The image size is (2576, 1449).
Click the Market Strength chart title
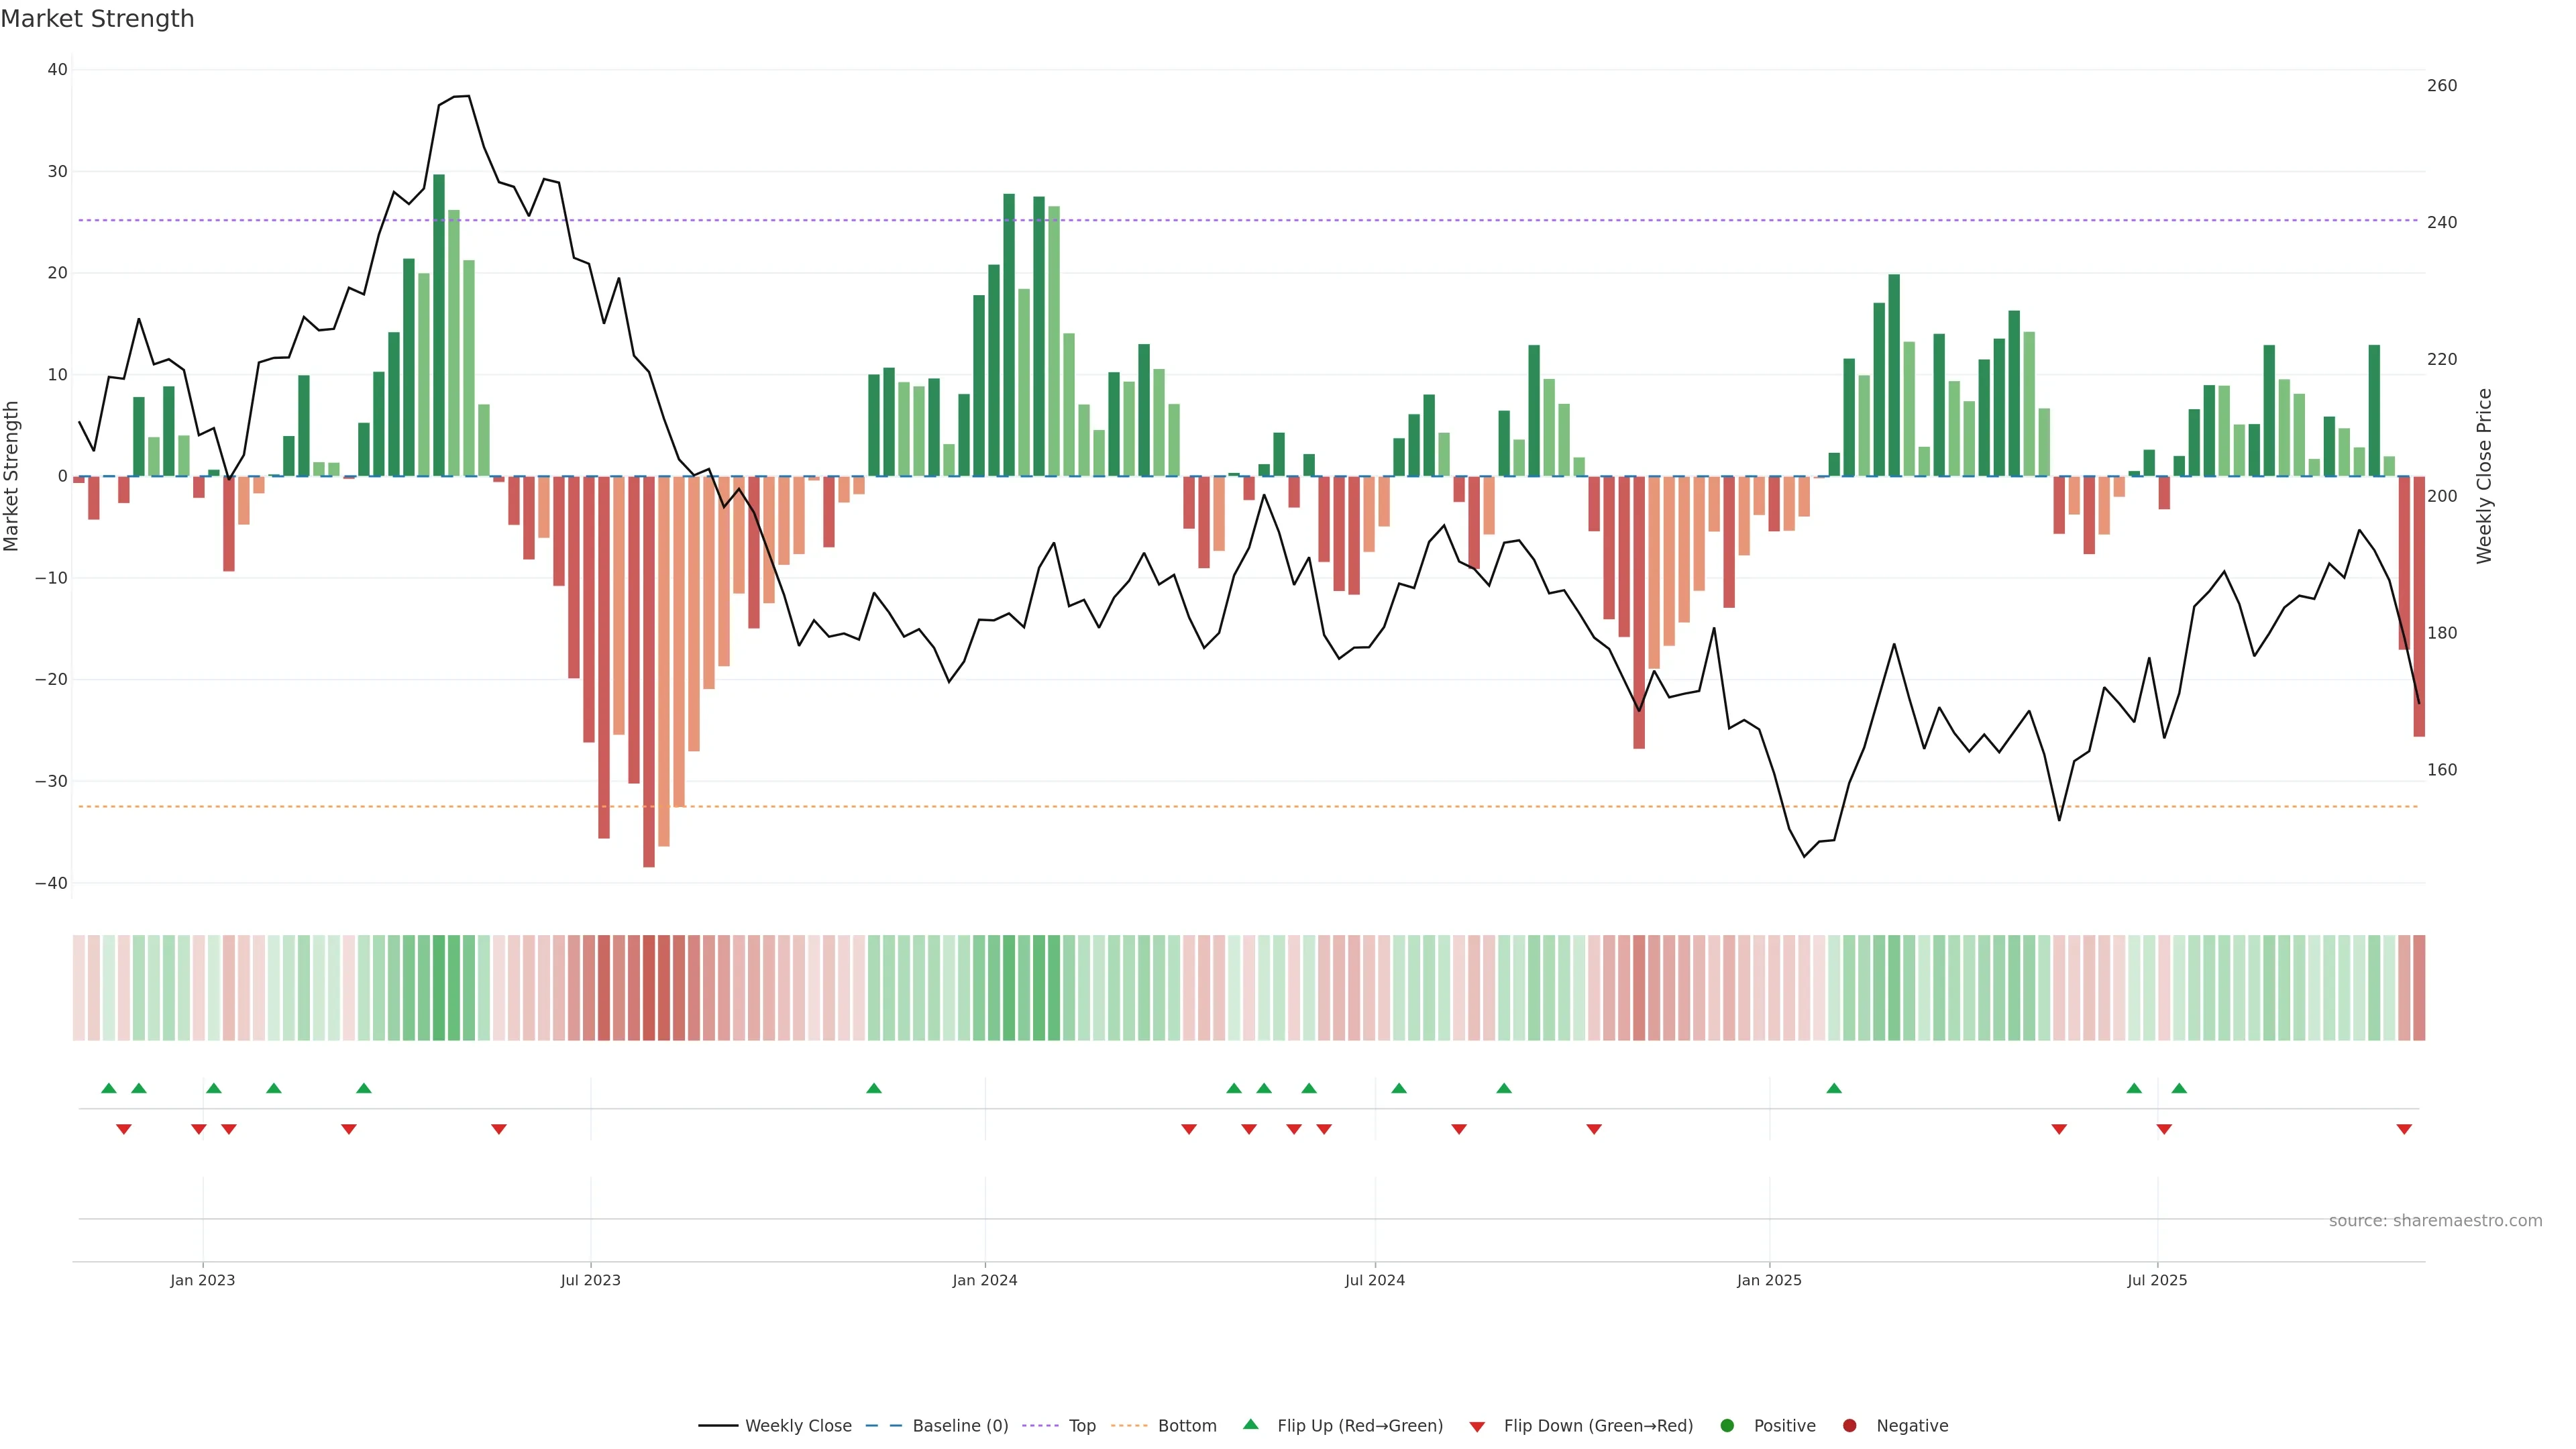click(x=97, y=19)
